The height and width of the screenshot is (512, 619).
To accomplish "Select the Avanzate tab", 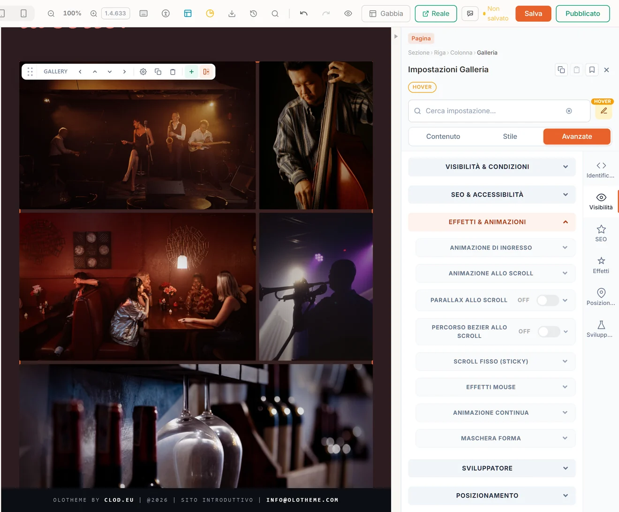I will [x=577, y=137].
